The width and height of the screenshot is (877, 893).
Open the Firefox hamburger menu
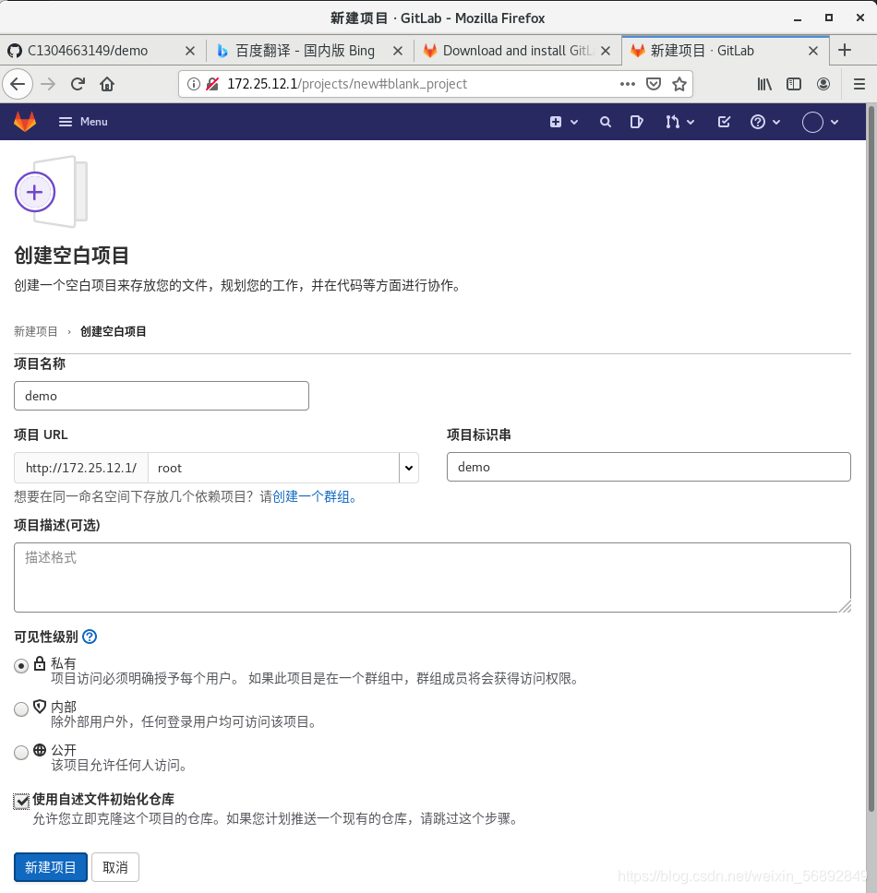[859, 84]
